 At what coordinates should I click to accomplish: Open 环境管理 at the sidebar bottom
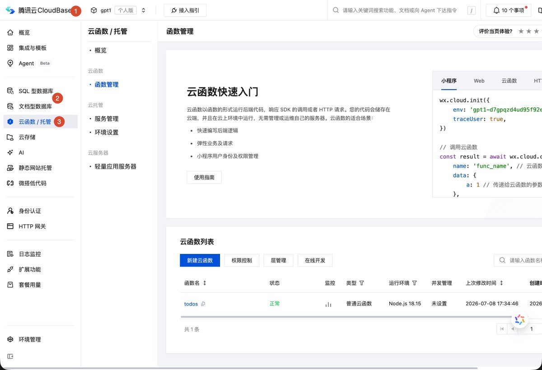pyautogui.click(x=30, y=339)
